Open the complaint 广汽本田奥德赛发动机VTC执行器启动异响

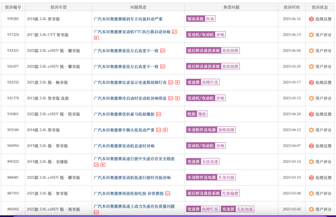(132, 32)
